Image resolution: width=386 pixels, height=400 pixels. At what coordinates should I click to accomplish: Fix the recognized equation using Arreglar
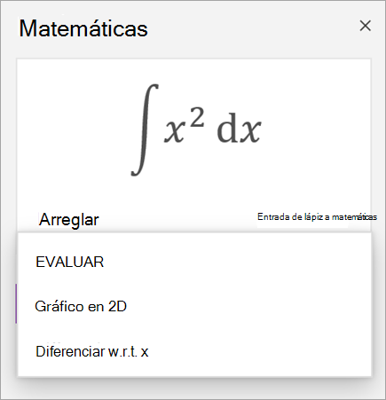click(x=69, y=220)
